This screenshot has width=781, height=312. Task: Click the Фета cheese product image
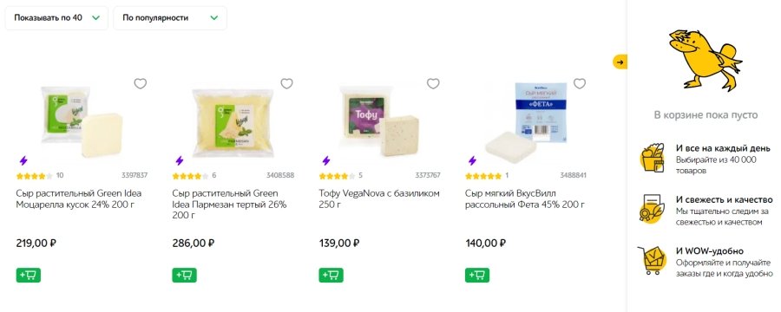[526, 120]
